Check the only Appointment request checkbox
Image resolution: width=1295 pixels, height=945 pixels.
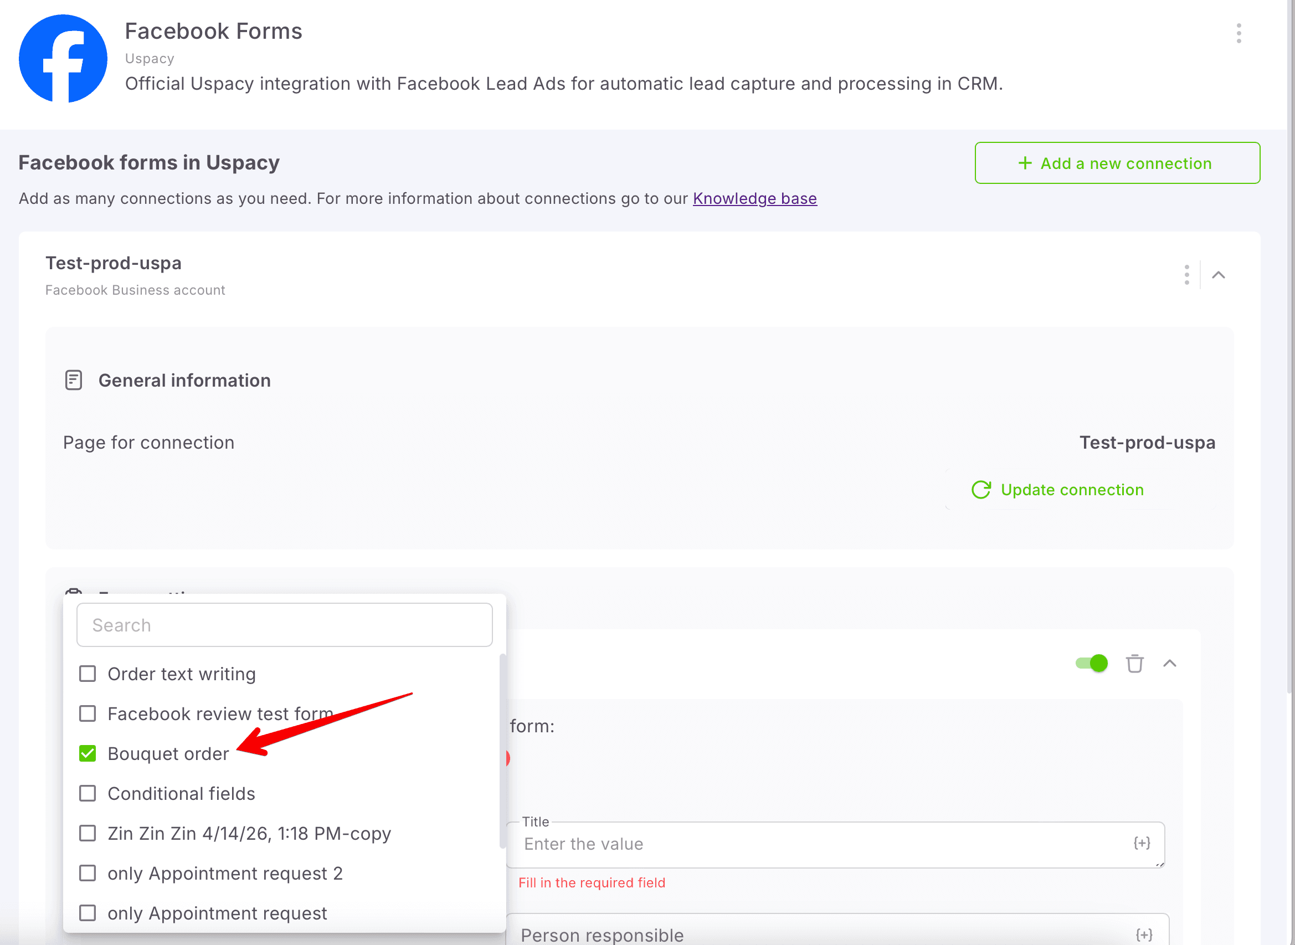pos(88,913)
